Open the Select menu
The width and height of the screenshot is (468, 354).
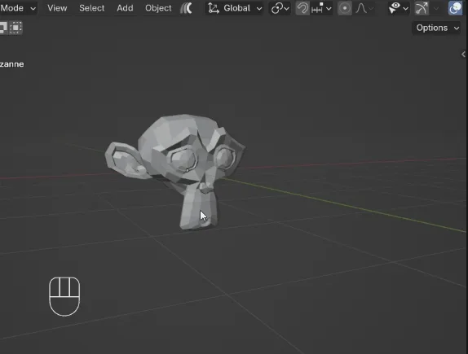pyautogui.click(x=91, y=8)
